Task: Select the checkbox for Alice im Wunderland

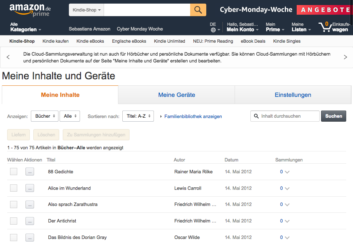Action: (x=14, y=188)
